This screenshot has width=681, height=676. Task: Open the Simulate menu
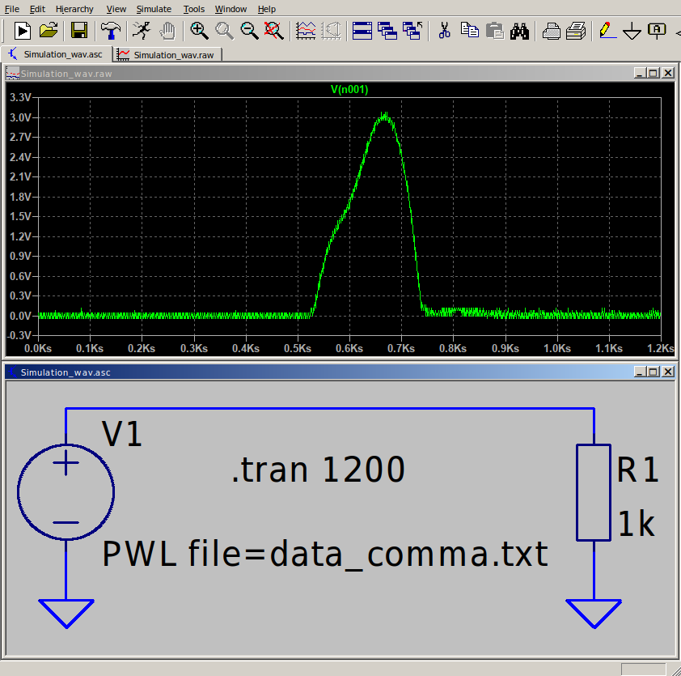pyautogui.click(x=154, y=9)
